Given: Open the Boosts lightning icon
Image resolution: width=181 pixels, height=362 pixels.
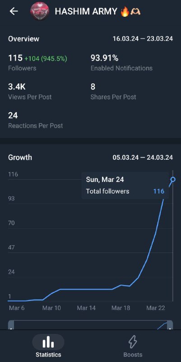Looking at the screenshot, I should tap(133, 342).
